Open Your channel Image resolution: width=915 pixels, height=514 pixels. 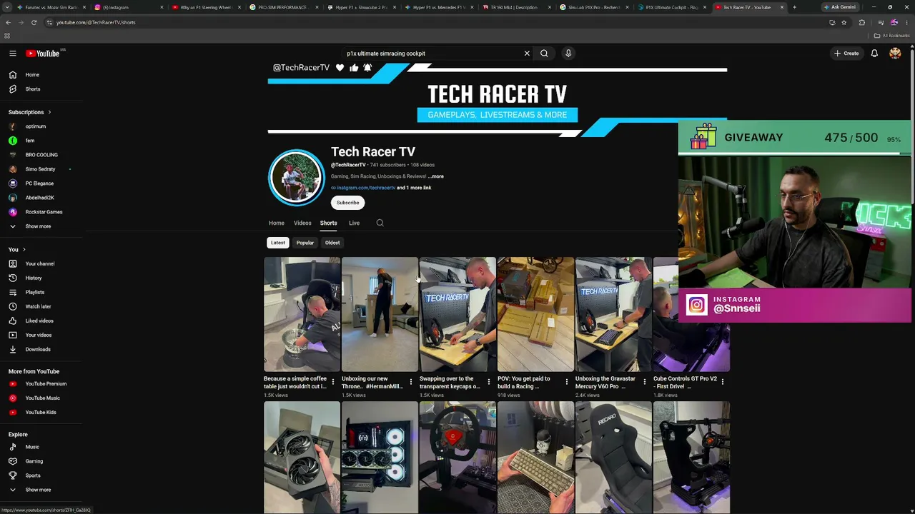point(41,264)
